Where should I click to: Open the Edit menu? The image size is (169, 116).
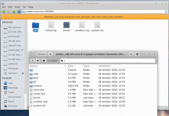click(10, 7)
